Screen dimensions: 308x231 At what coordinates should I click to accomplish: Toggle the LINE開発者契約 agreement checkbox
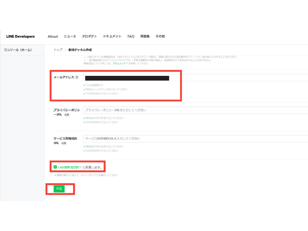point(55,167)
